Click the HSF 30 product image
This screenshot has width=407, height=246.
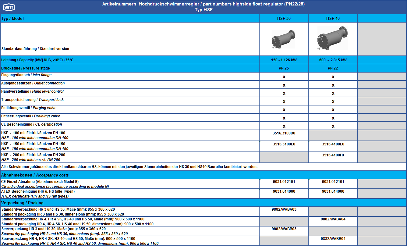(x=283, y=39)
